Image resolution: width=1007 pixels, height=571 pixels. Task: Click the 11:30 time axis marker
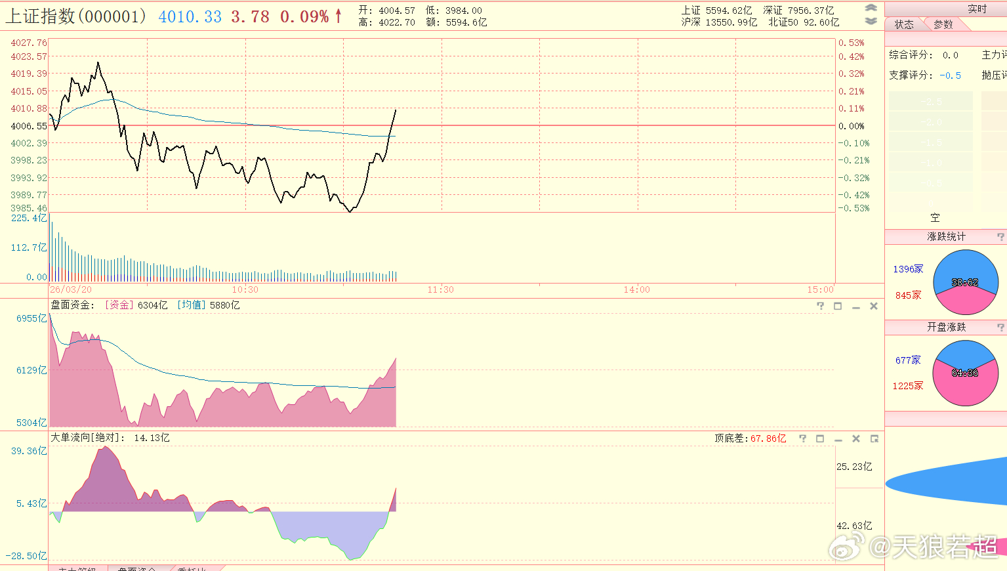pyautogui.click(x=441, y=289)
